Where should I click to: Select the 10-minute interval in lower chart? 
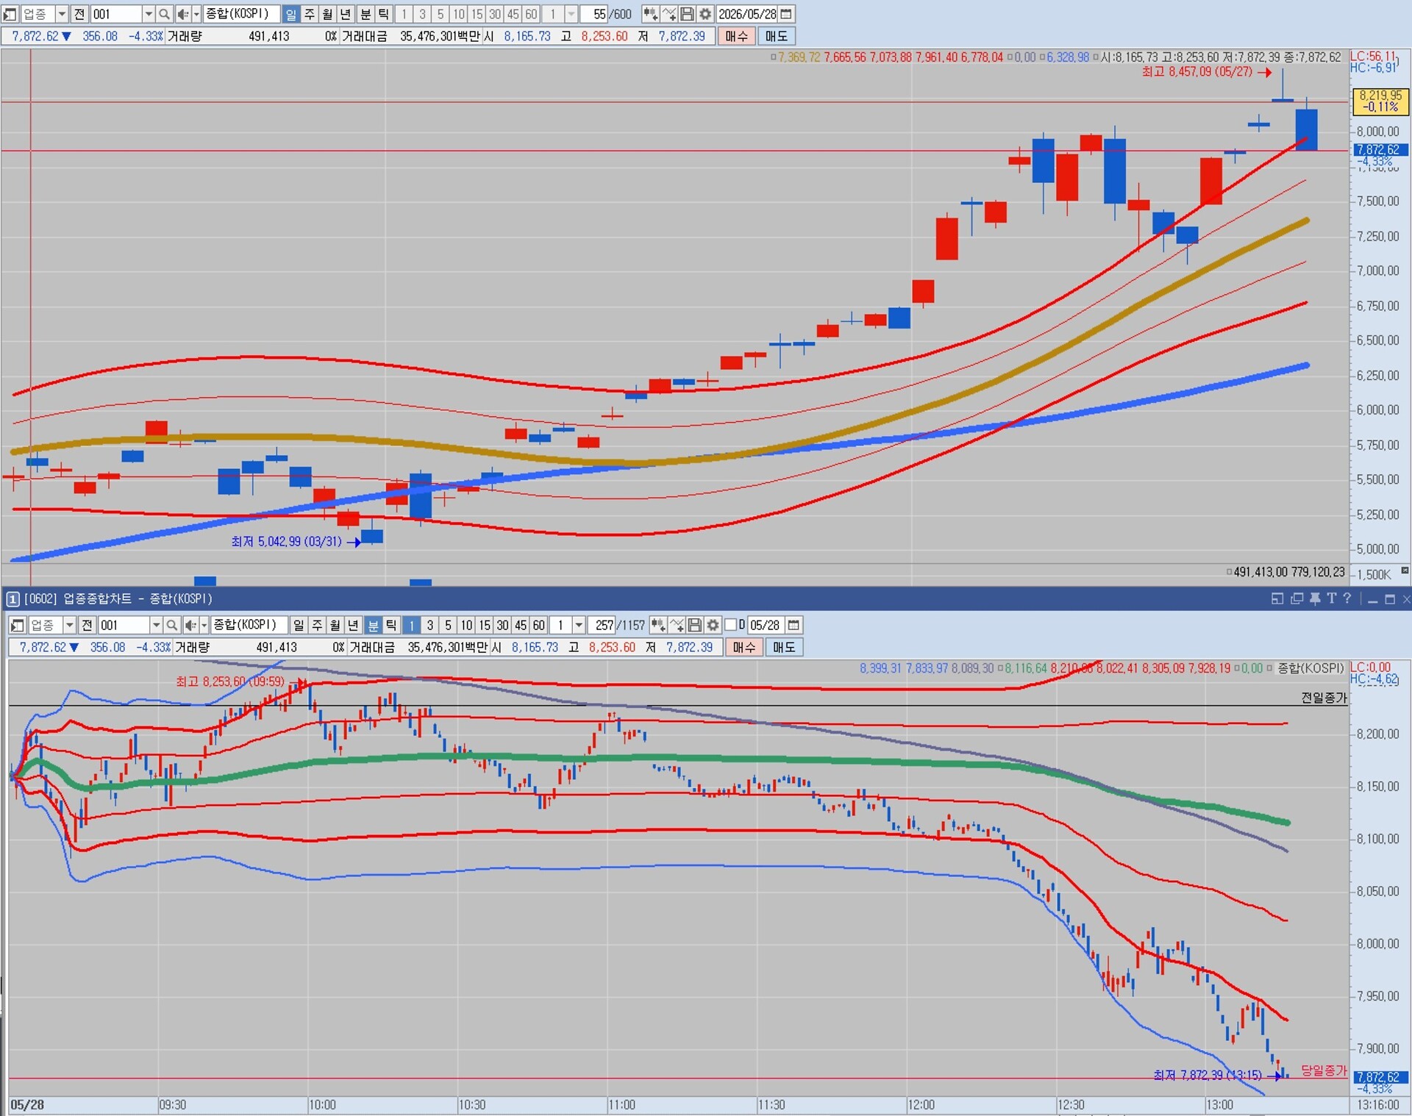coord(466,625)
